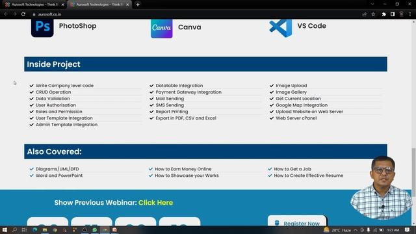The image size is (416, 234).
Task: Click the Inside Project heading bar
Action: [205, 64]
